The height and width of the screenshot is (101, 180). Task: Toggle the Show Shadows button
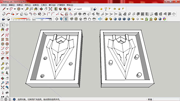coord(4,19)
